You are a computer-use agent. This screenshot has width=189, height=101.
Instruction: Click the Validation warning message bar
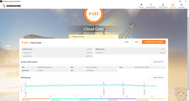pos(93,37)
